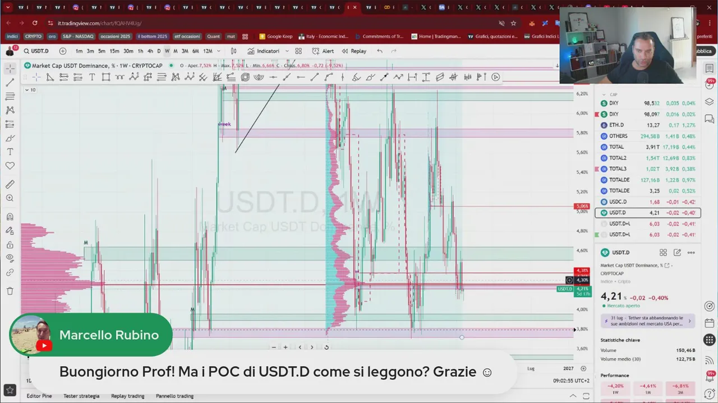Screen dimensions: 718x403
Task: Switch to the 1h timeframe
Action: [140, 51]
